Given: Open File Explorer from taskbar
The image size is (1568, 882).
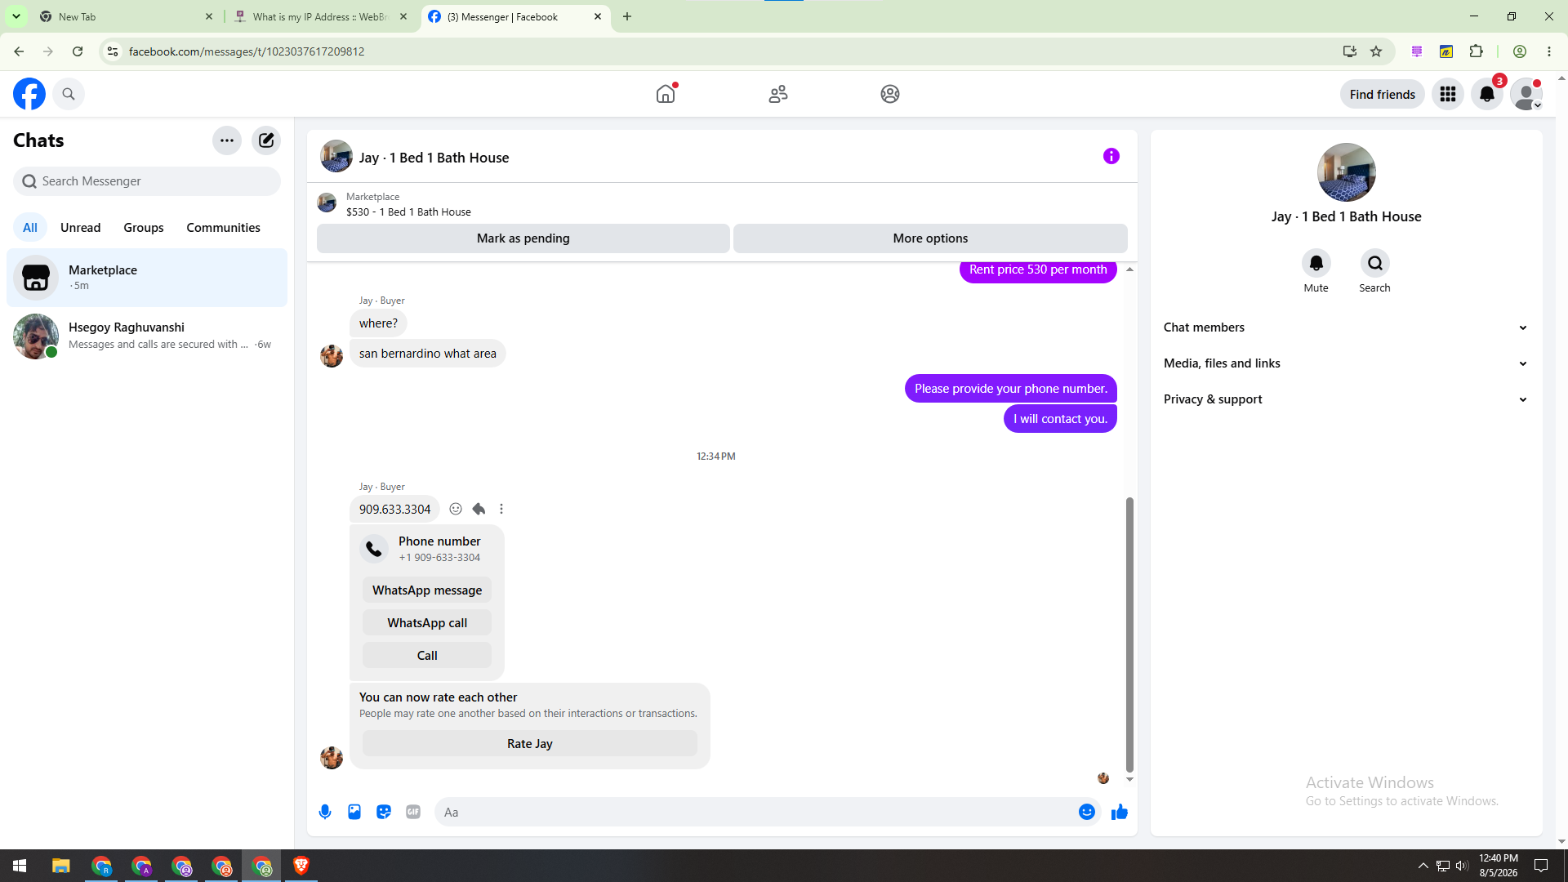Looking at the screenshot, I should (61, 866).
